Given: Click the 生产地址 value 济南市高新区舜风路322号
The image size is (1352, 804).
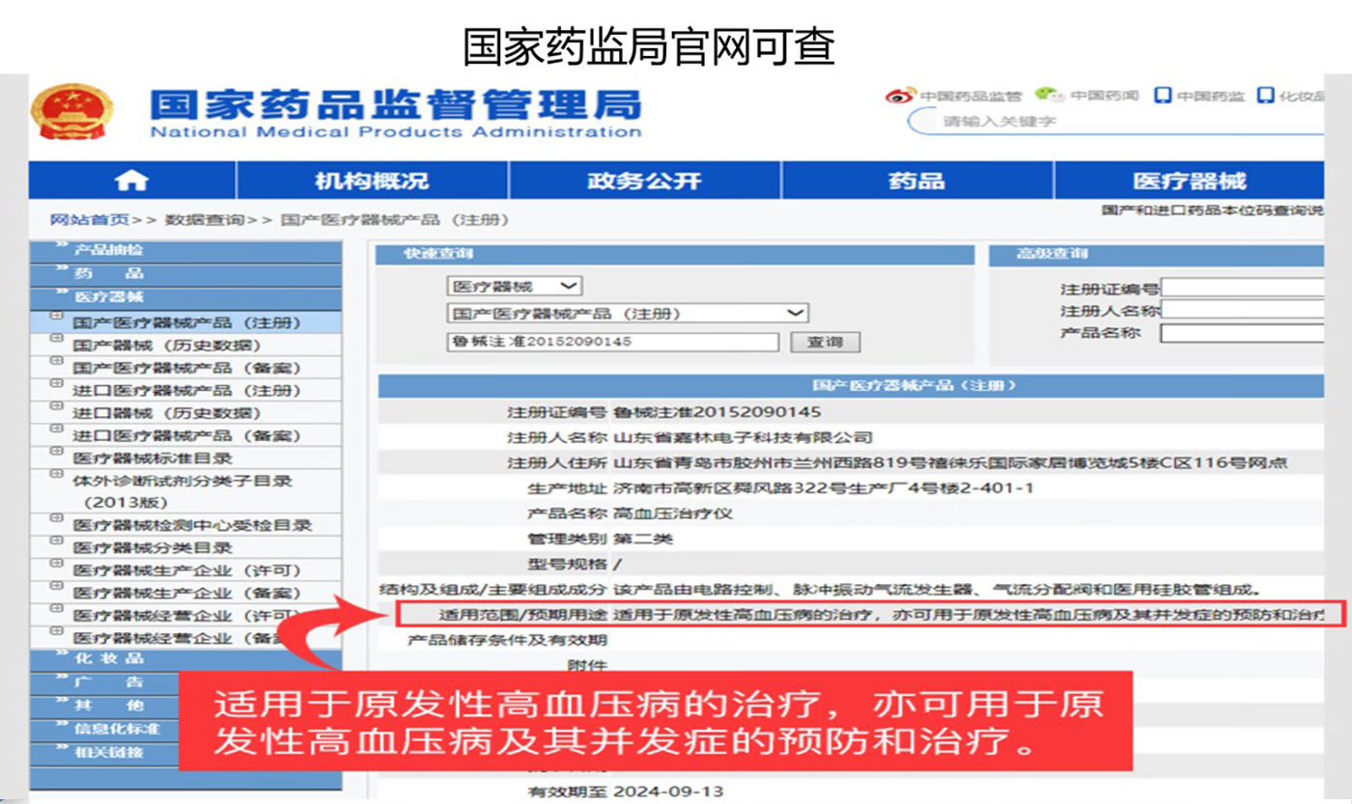Looking at the screenshot, I should point(823,488).
